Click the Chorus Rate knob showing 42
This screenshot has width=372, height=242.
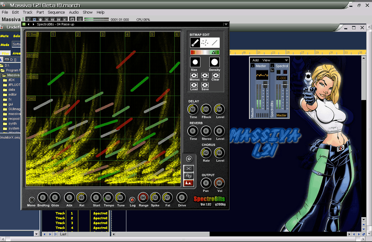coord(206,153)
